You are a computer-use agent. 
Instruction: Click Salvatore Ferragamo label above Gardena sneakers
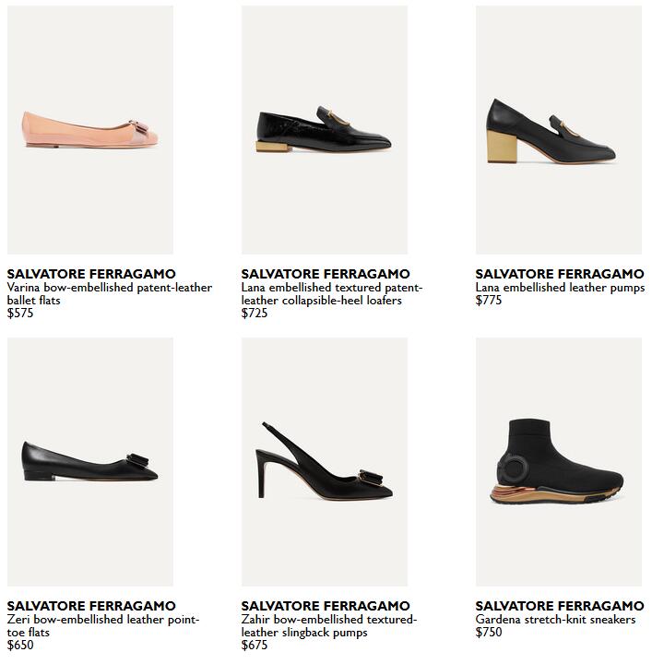click(x=560, y=606)
